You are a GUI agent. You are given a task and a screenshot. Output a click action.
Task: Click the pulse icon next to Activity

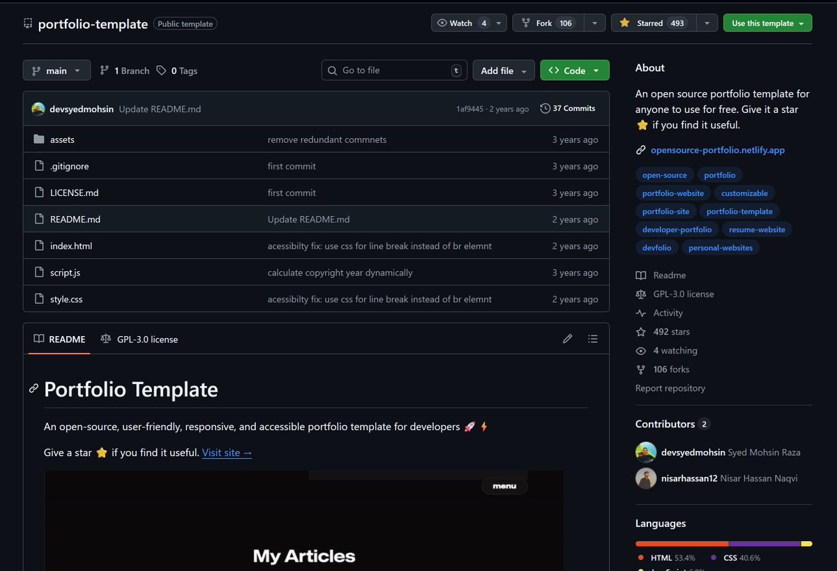coord(641,313)
